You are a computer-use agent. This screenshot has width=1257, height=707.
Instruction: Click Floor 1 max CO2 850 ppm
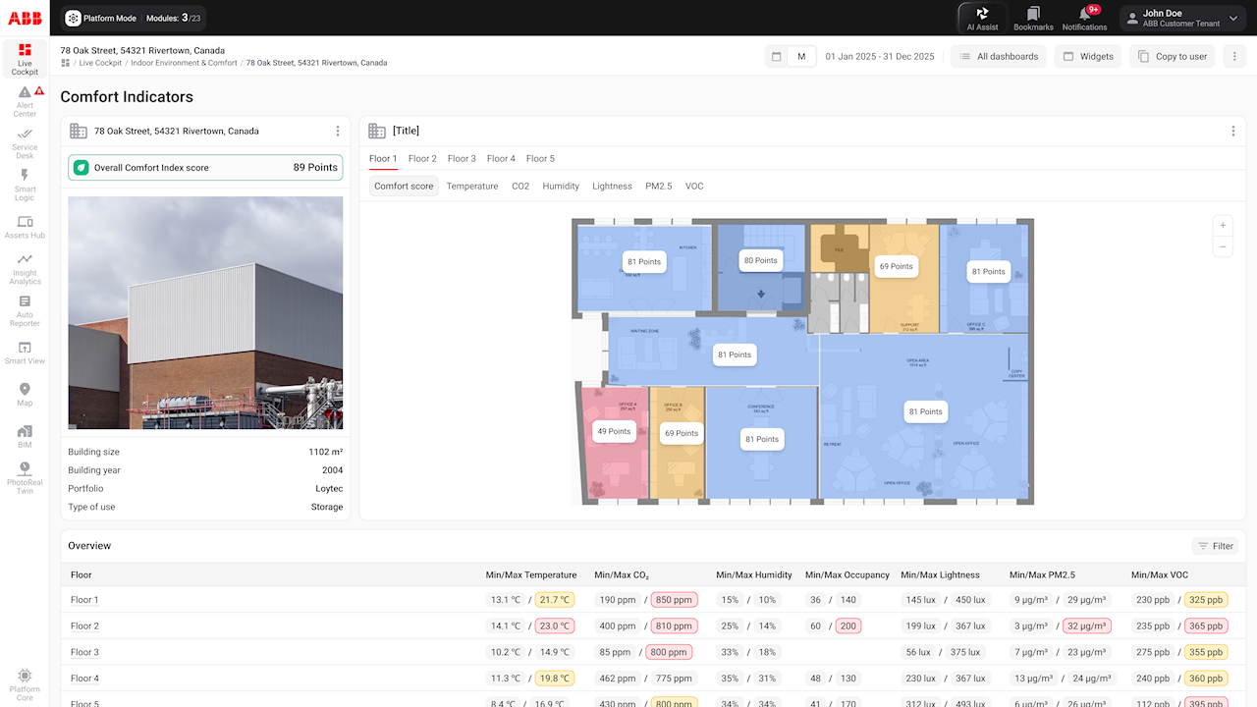click(x=674, y=600)
